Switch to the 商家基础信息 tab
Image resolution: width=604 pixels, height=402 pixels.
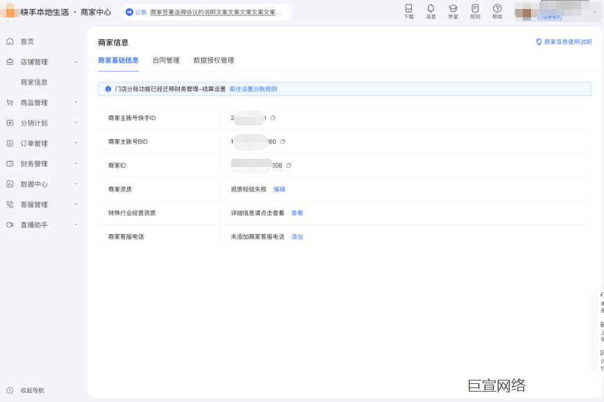coord(118,60)
